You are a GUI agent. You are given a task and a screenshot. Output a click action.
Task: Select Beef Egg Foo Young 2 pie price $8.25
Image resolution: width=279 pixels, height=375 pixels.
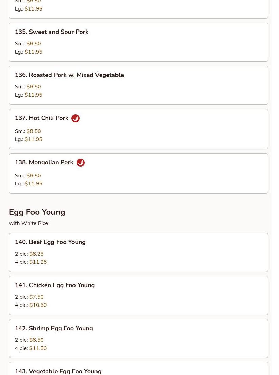pos(37,254)
